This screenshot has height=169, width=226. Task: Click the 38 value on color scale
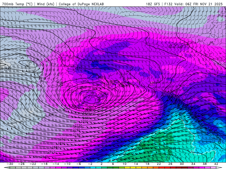point(205,164)
